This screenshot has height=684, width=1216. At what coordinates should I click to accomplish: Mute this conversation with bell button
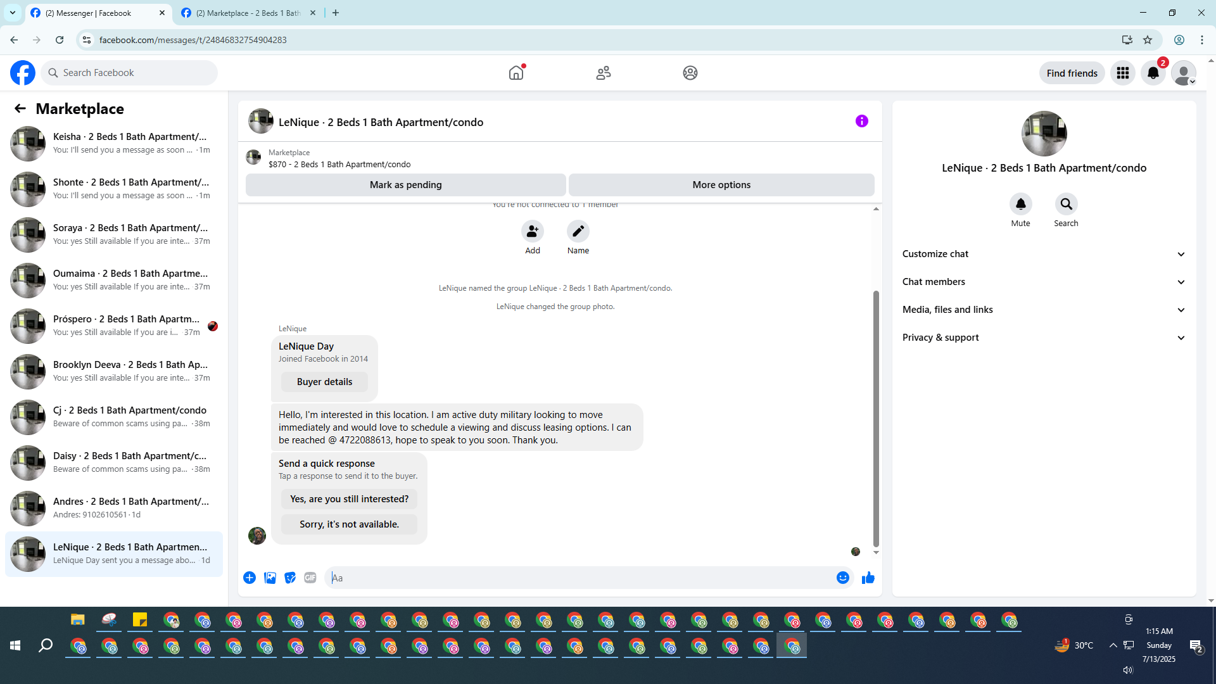(x=1020, y=204)
